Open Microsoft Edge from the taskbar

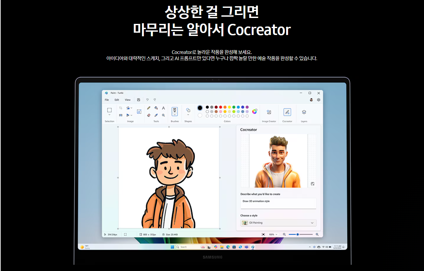click(x=228, y=247)
